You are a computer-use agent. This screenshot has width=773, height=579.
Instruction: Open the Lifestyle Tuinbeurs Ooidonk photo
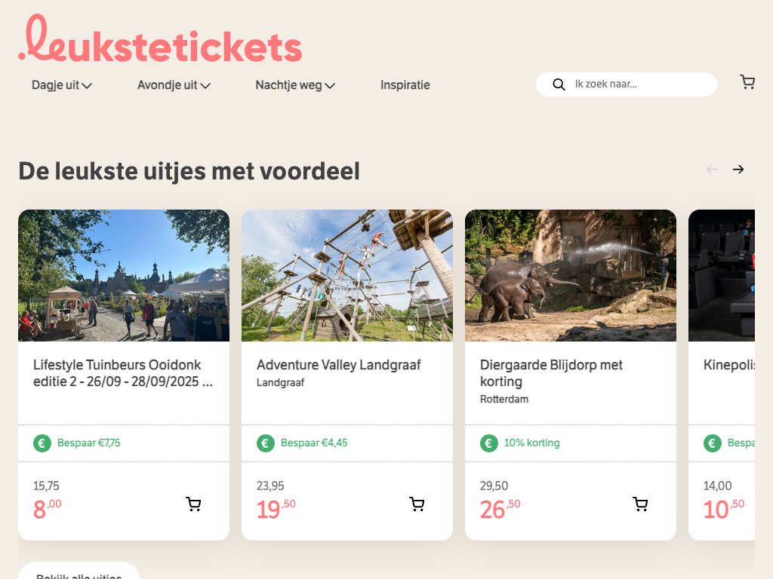[124, 275]
